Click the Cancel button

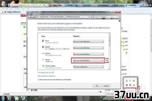tap(106, 86)
